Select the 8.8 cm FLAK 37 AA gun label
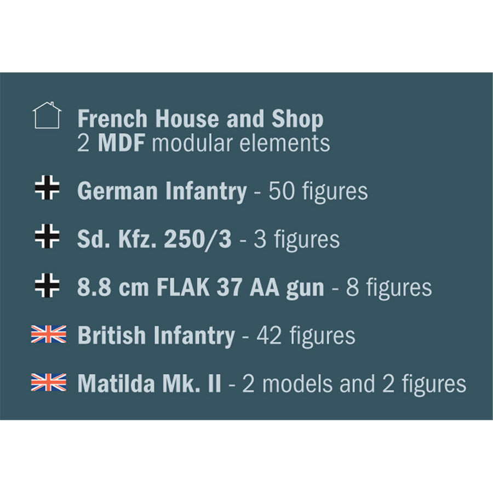Screen dimensions: 493x493 200,288
